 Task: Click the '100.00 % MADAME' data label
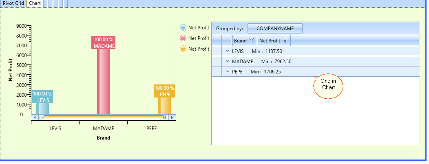point(104,42)
